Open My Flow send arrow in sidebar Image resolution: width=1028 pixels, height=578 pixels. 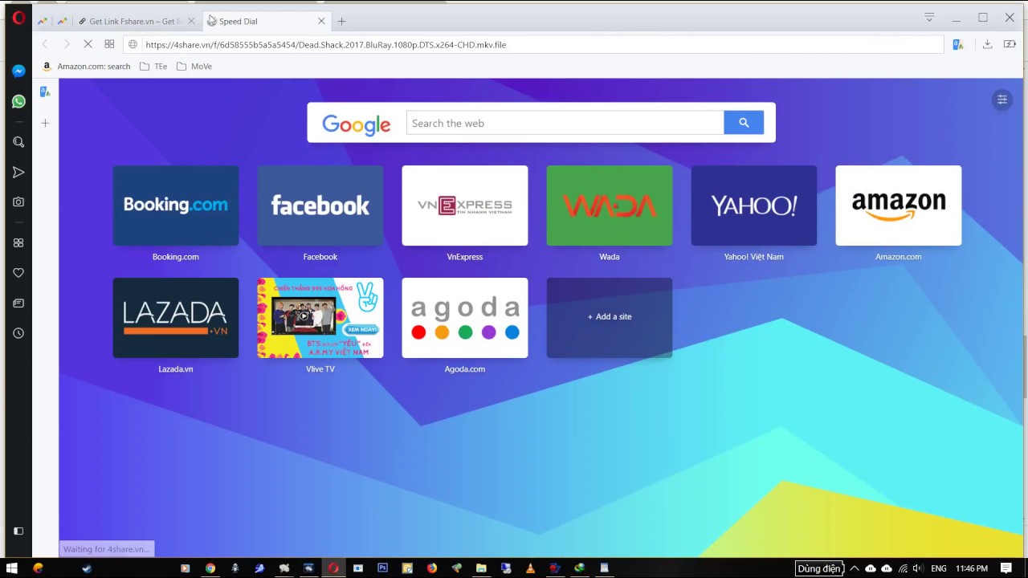18,172
